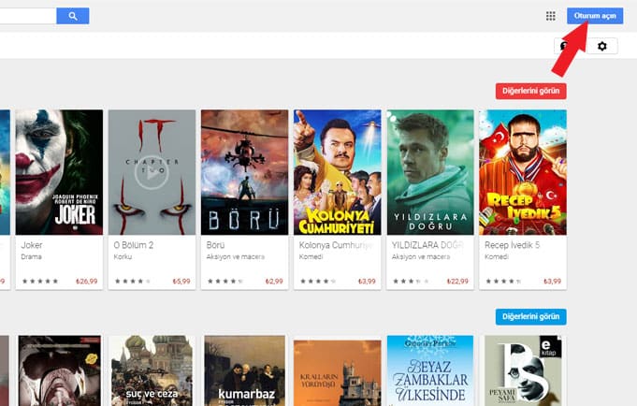The height and width of the screenshot is (406, 637).
Task: Click the search text field
Action: [26, 16]
